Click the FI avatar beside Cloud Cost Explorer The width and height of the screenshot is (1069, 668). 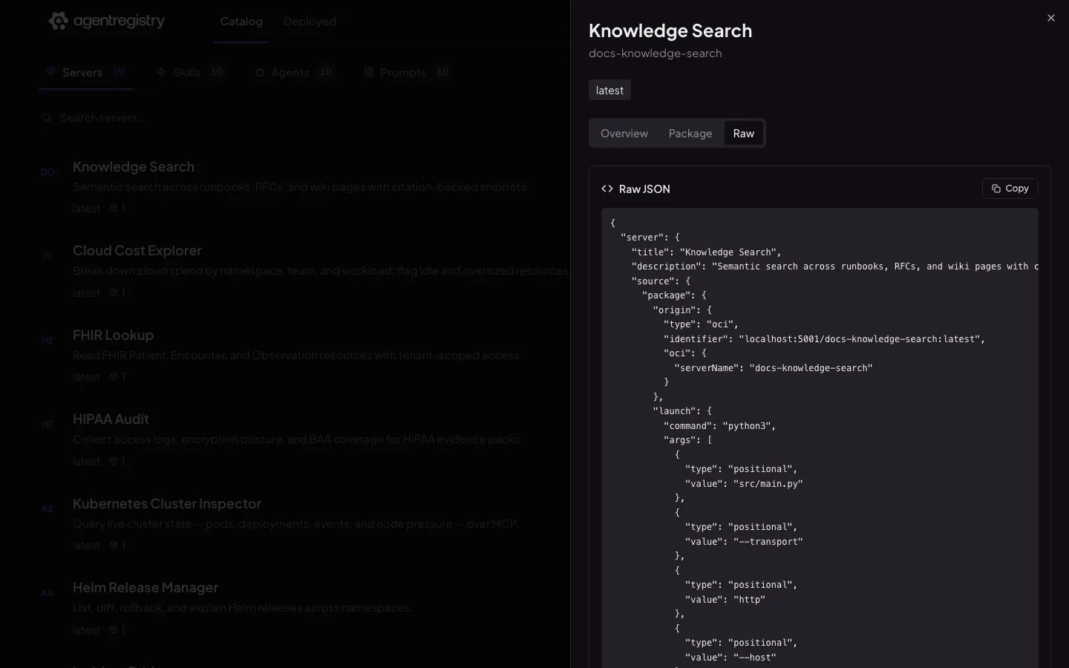(48, 256)
